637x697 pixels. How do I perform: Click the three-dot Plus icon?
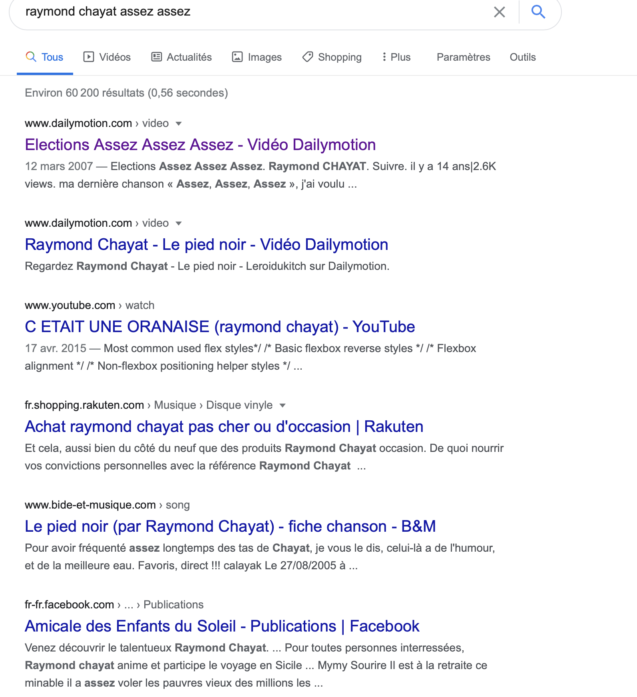pyautogui.click(x=384, y=57)
